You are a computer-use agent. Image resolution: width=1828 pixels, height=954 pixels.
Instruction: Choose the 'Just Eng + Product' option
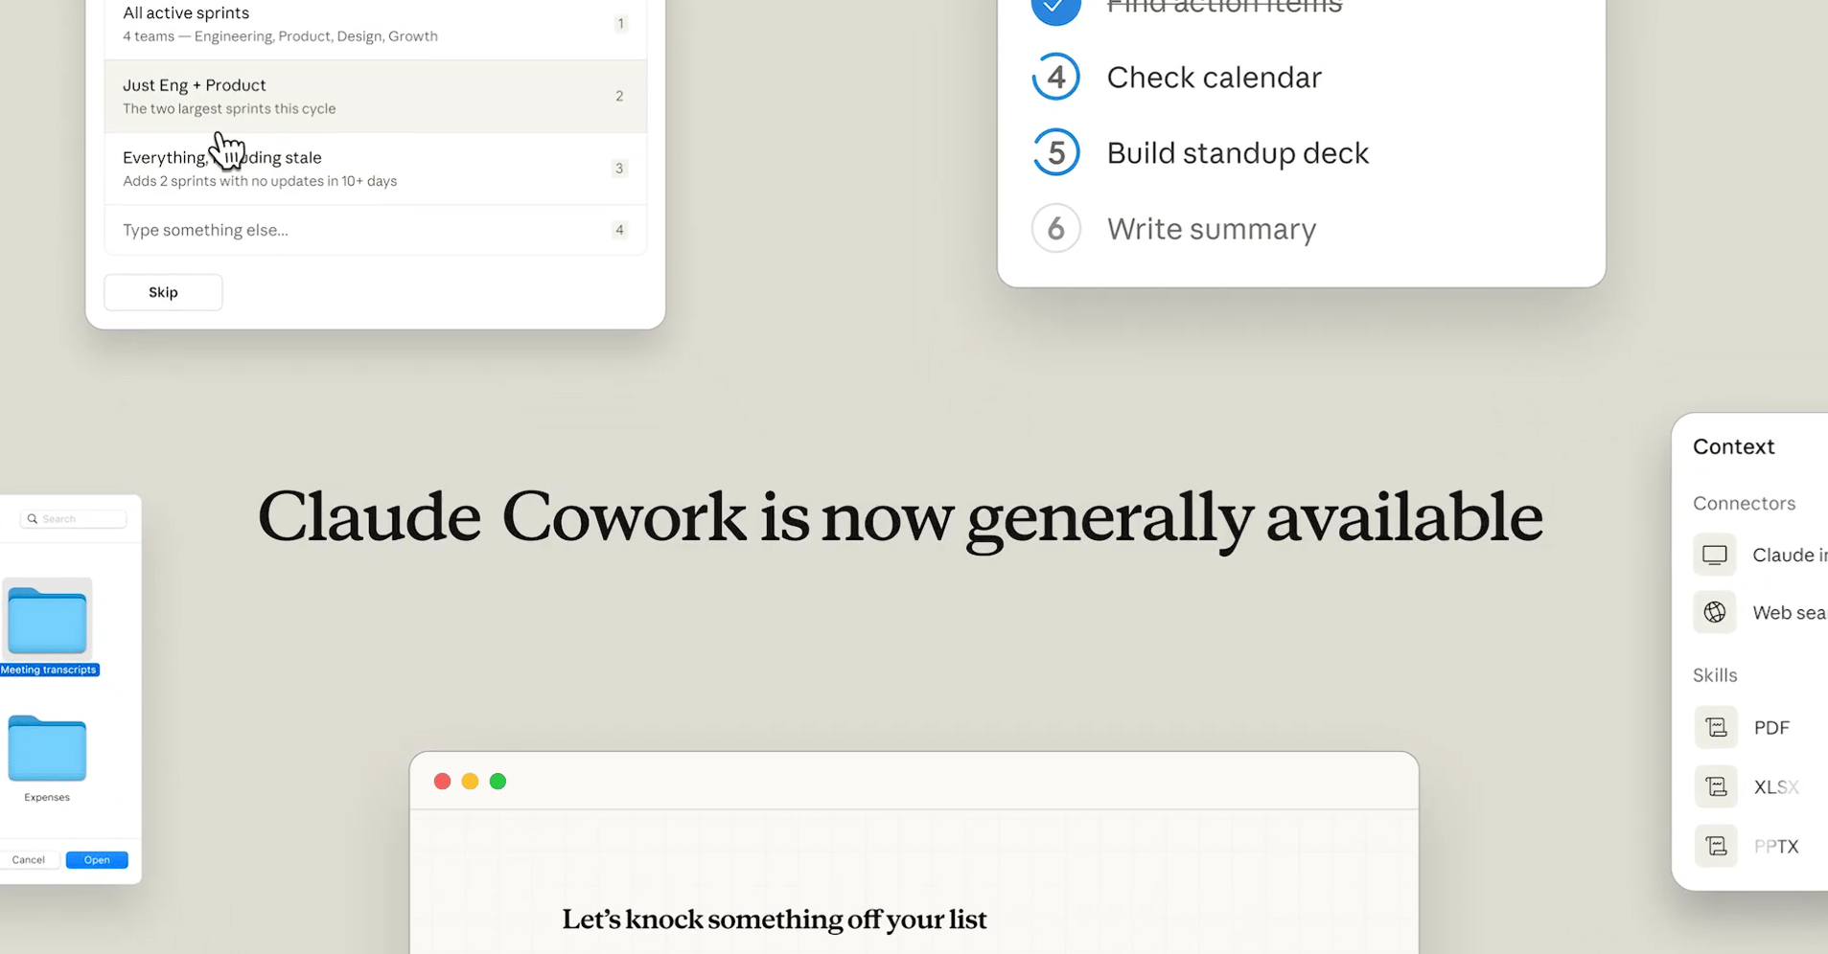pyautogui.click(x=375, y=96)
